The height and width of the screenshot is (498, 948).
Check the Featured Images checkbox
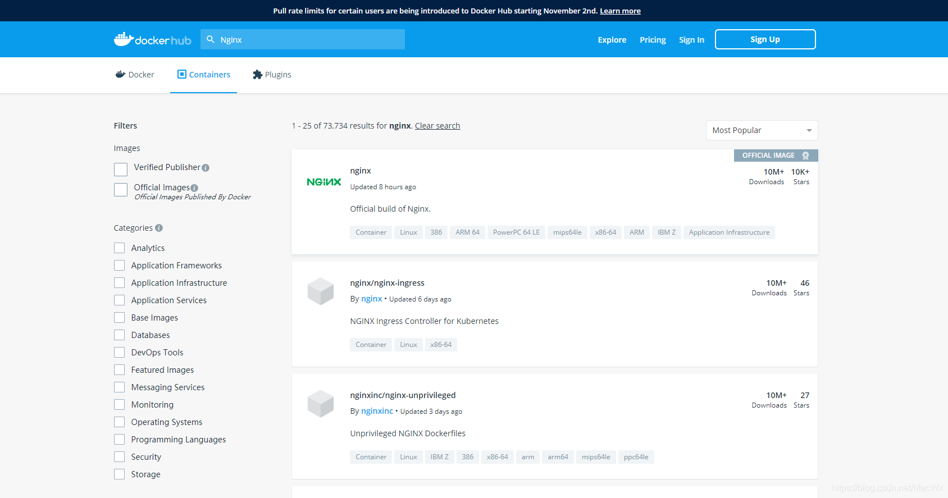point(120,370)
